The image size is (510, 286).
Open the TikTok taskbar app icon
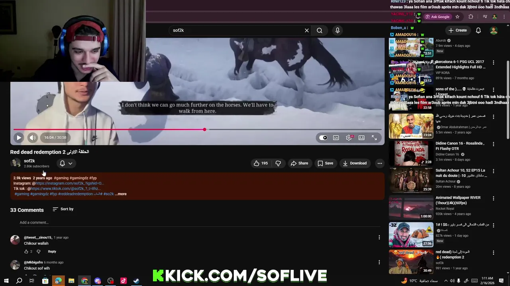(124, 281)
